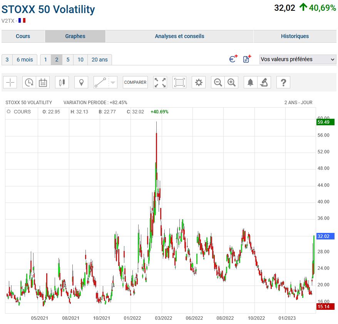
Task: Switch to the Graphes tab
Action: point(75,36)
